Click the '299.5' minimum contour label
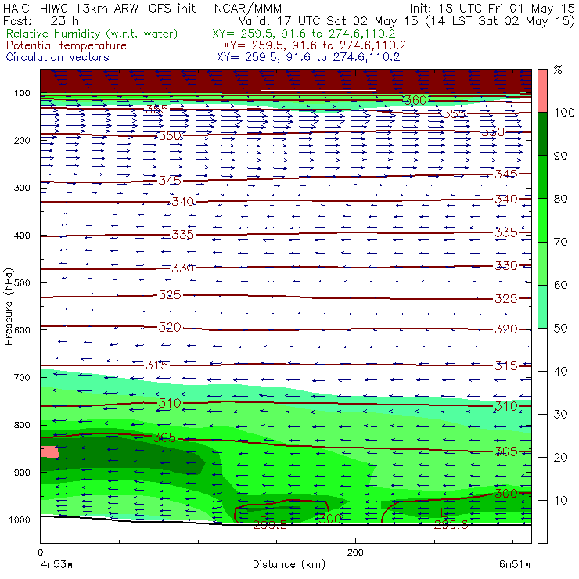The width and height of the screenshot is (579, 579). coord(270,526)
